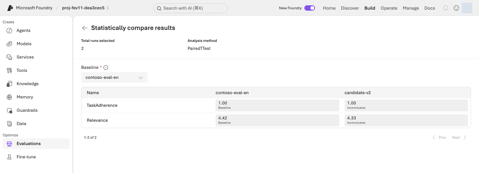479x173 pixels.
Task: Open the Baseline contoso-eval-en dropdown
Action: tap(114, 78)
